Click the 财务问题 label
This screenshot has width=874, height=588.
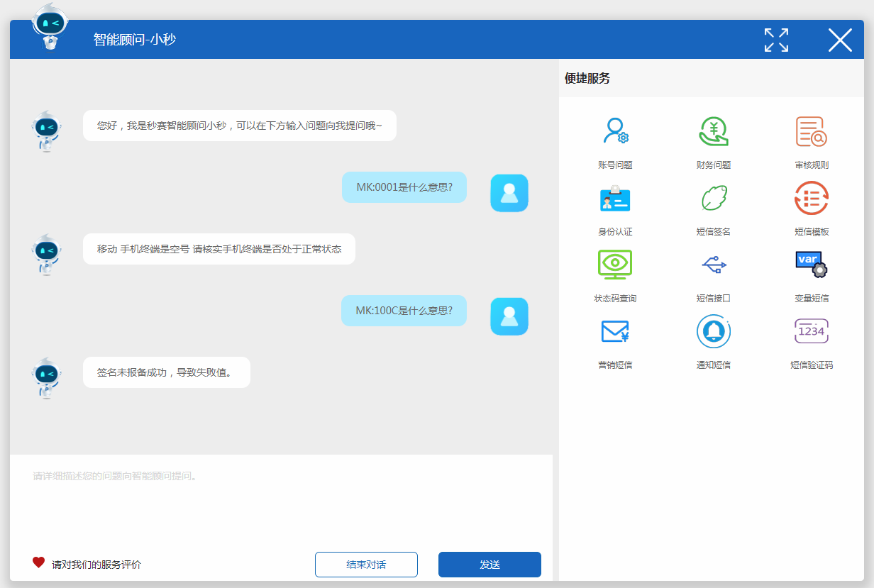[713, 165]
